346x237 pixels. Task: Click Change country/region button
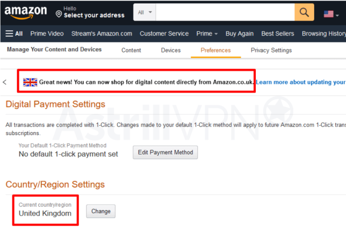click(101, 211)
